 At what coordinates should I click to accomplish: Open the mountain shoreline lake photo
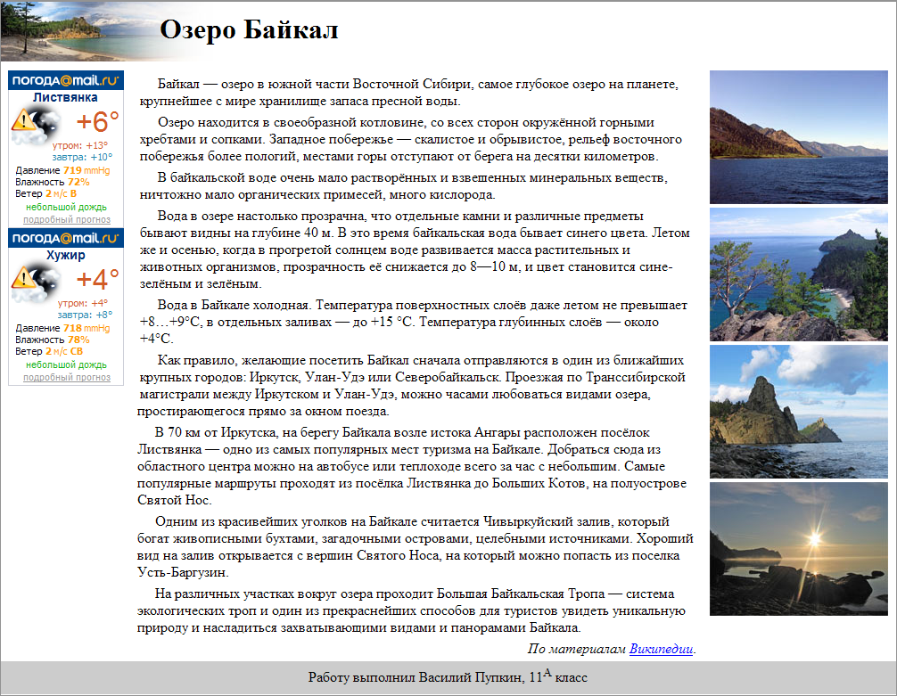799,137
